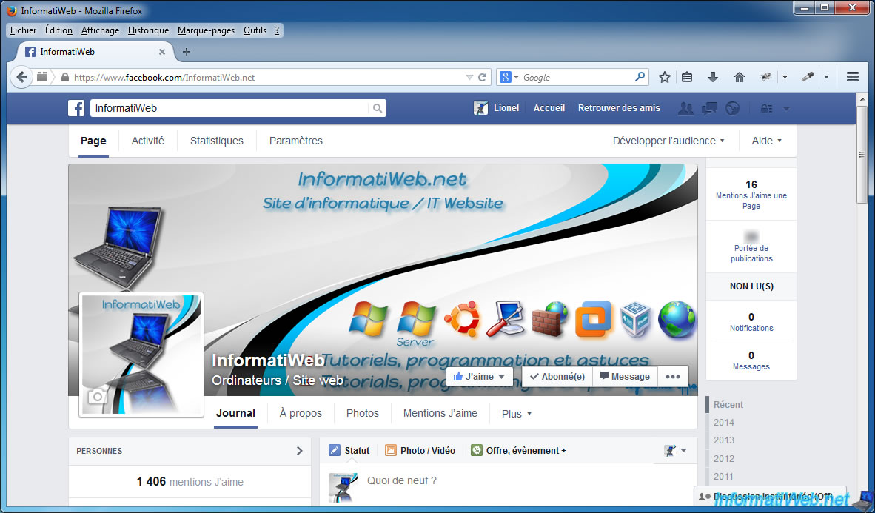Go to Accueil link

pyautogui.click(x=549, y=108)
